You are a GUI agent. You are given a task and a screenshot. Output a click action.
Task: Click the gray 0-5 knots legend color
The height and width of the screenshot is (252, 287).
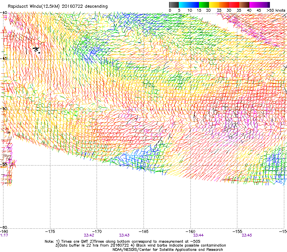[x=174, y=5]
